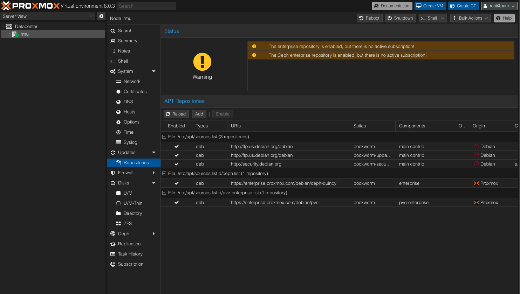Open the Network menu entry label

tap(132, 82)
